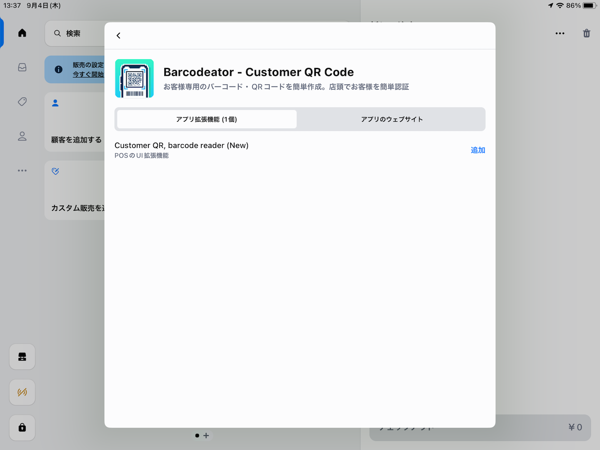Tap the back chevron in the modal
The height and width of the screenshot is (450, 600).
point(118,36)
